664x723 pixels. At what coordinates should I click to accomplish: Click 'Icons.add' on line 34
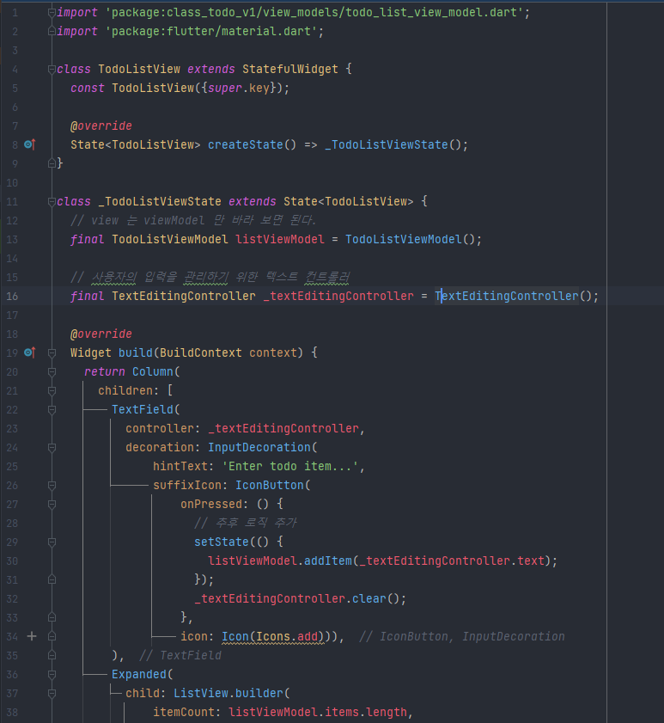(x=287, y=636)
